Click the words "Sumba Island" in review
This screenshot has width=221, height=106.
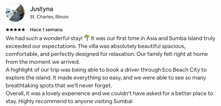(186, 38)
